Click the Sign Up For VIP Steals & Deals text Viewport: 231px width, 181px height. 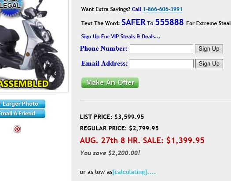pos(121,37)
